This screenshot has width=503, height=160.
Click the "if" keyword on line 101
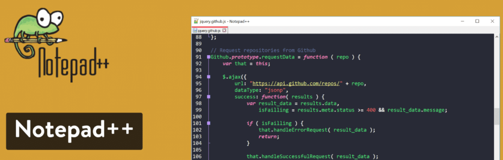(x=250, y=123)
